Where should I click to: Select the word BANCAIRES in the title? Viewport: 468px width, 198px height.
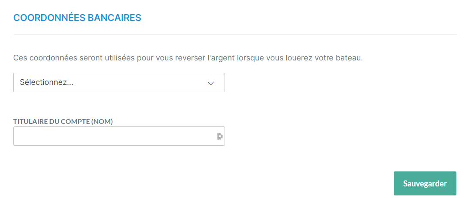click(x=114, y=18)
